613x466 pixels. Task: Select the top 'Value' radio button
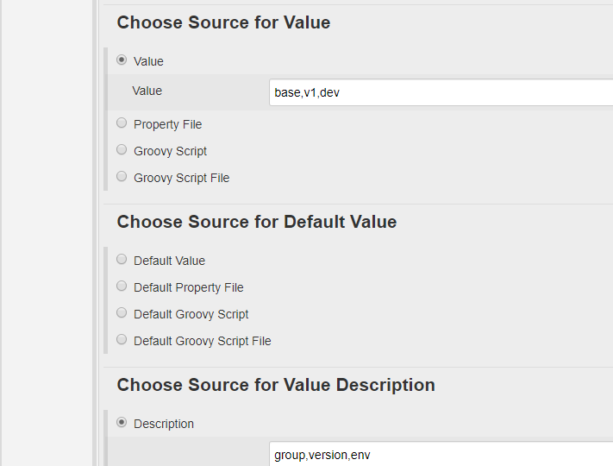click(x=122, y=60)
